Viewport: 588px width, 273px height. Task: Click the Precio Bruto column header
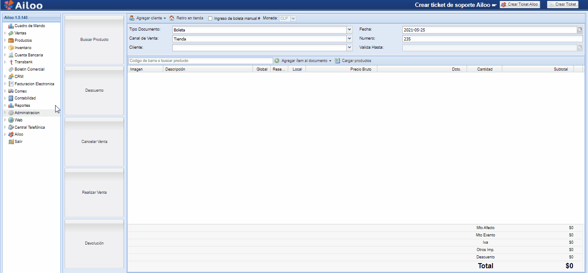pos(342,69)
